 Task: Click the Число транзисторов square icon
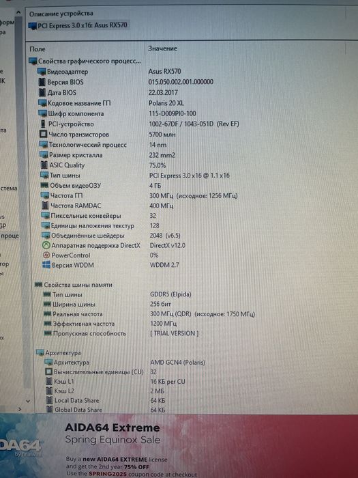tap(43, 134)
